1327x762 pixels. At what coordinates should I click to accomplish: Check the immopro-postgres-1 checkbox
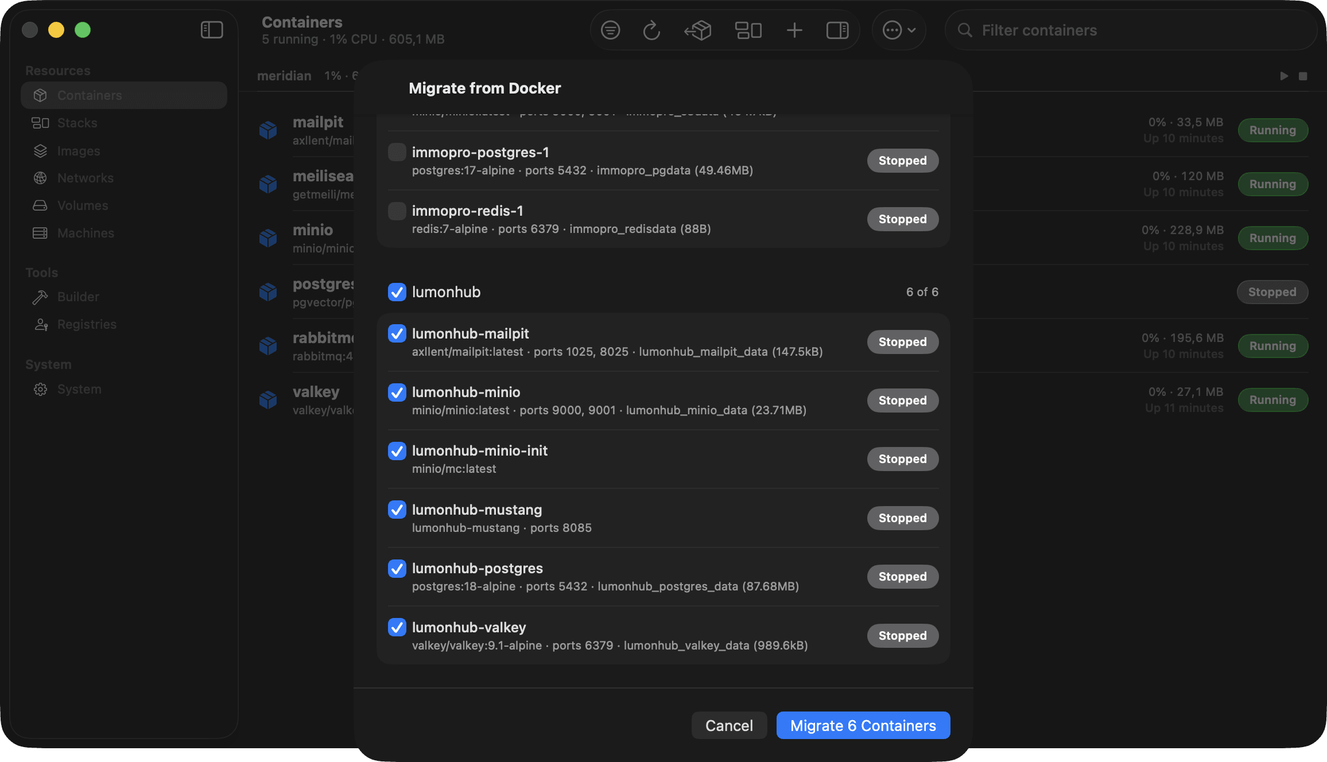point(397,152)
